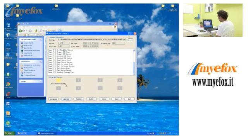Click the Upgrade button in Batch Tool
Image resolution: width=248 pixels, height=139 pixels.
(66, 99)
